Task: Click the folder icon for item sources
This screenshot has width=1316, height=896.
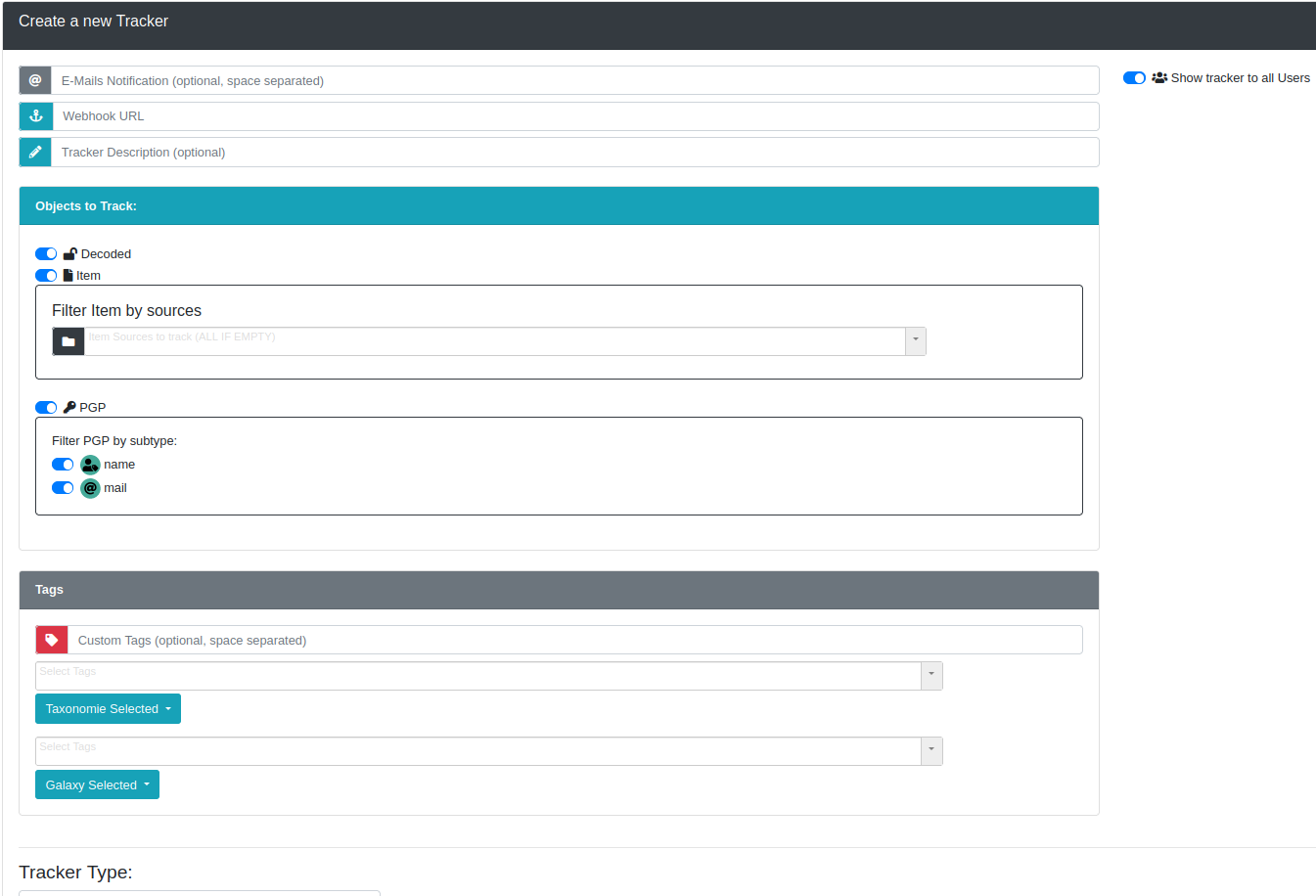Action: [68, 341]
